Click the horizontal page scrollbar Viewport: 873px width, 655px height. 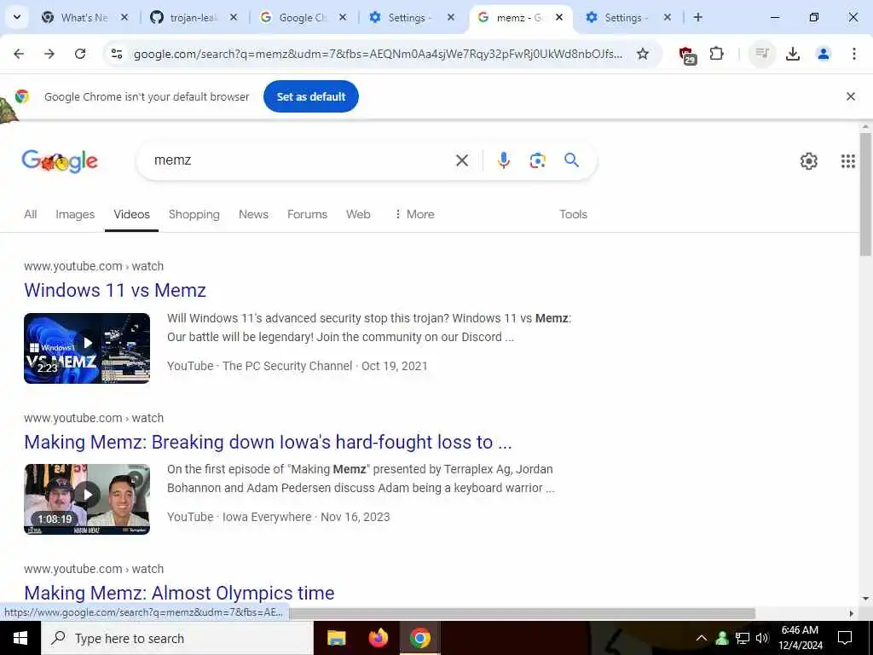click(x=523, y=613)
